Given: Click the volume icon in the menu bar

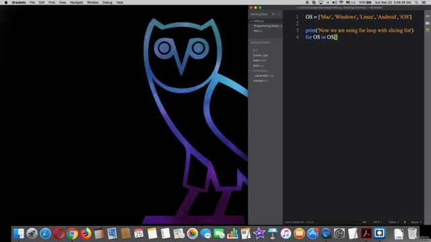Looking at the screenshot, I should pyautogui.click(x=334, y=3).
